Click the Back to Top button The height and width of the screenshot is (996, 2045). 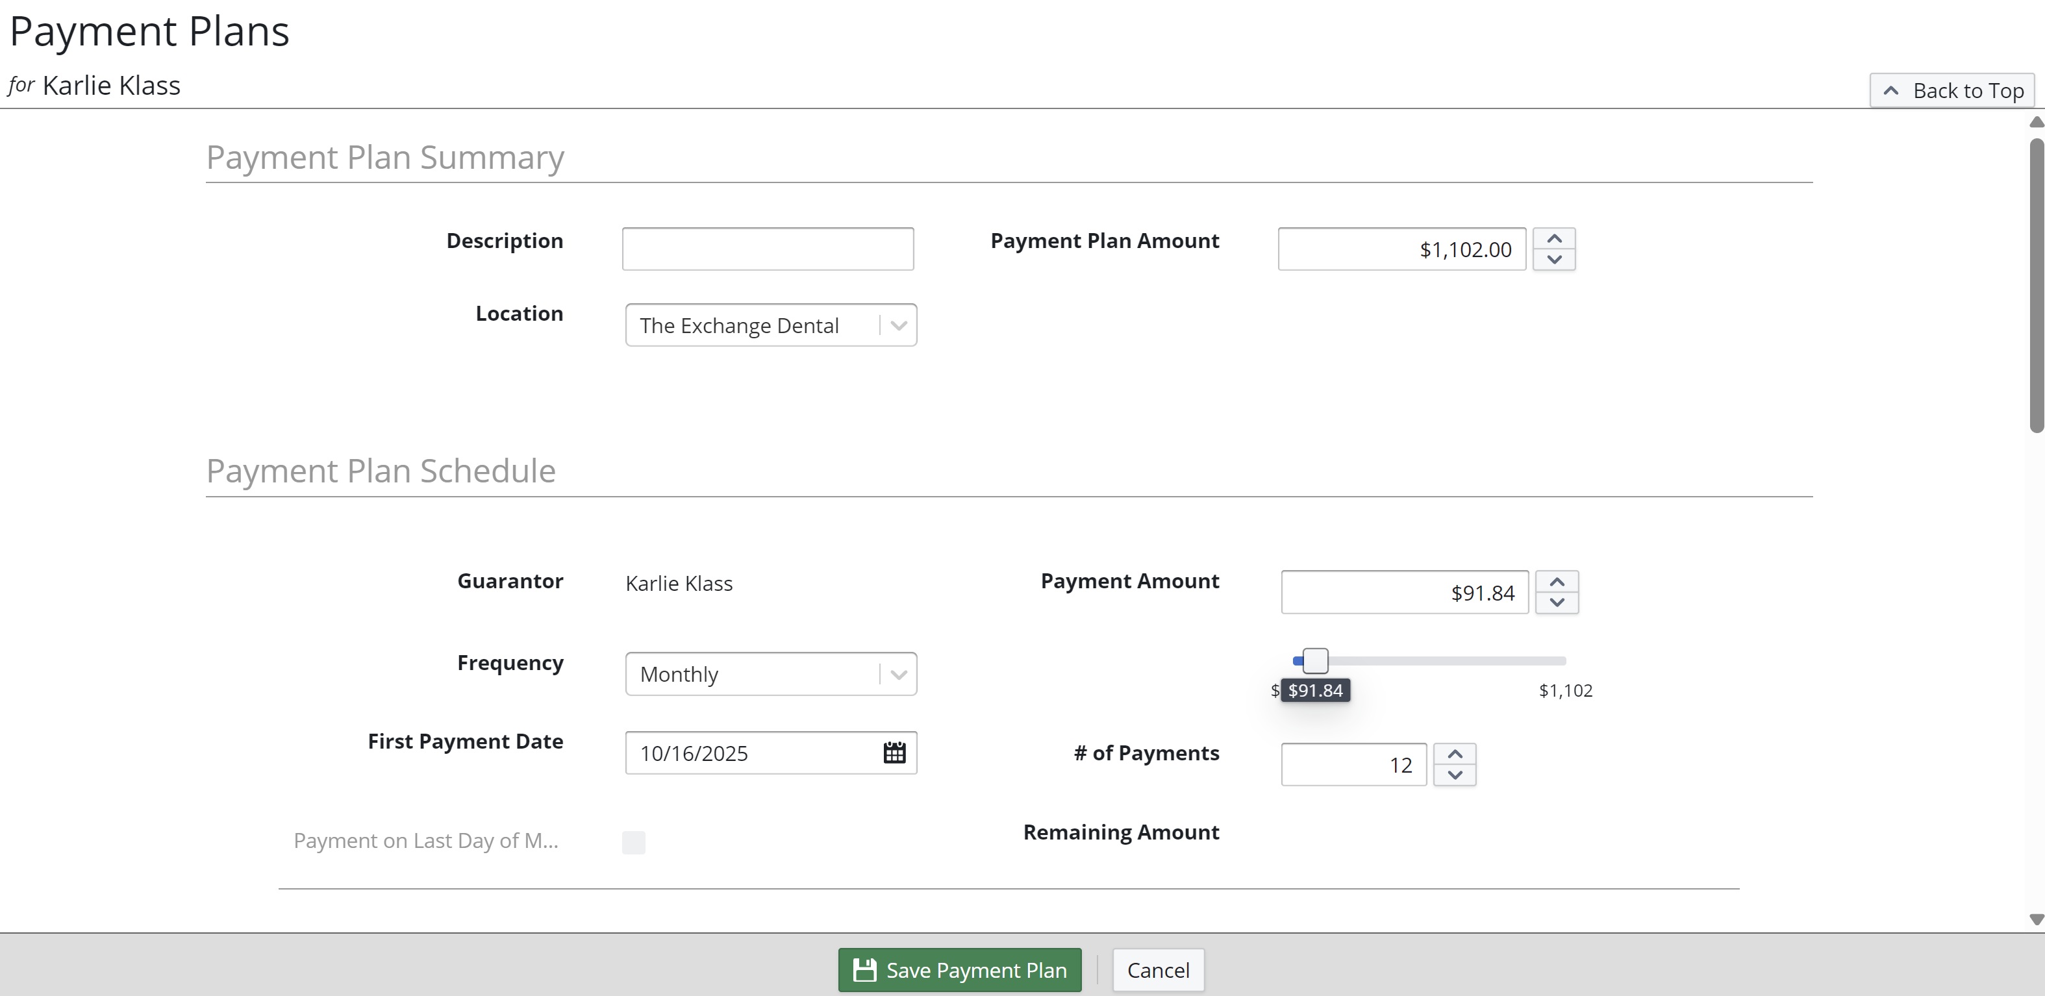pos(1952,90)
